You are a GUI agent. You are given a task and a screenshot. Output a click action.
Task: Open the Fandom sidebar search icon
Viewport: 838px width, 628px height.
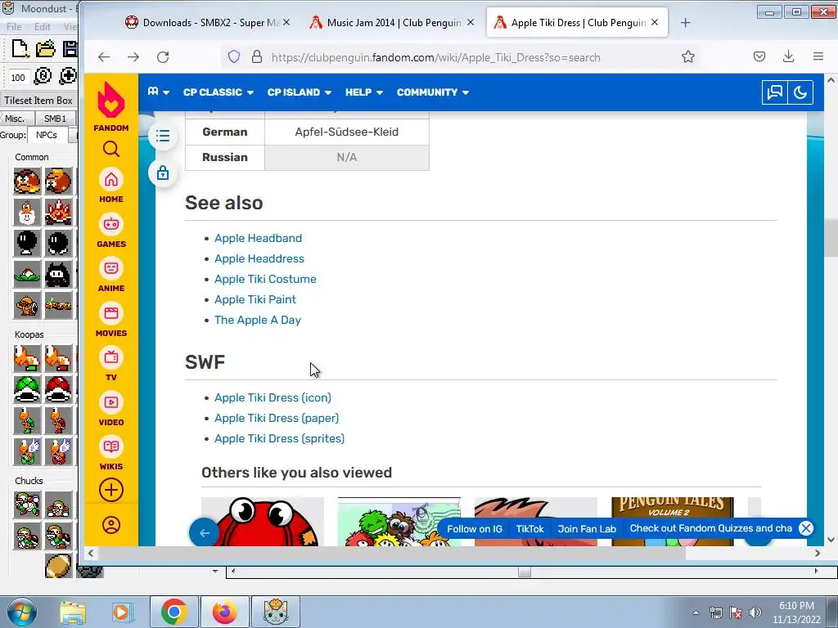111,149
